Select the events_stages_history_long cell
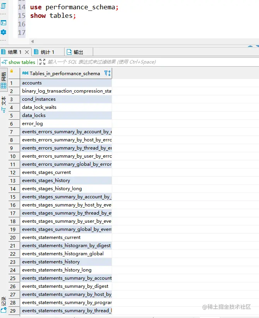The height and width of the screenshot is (318, 259). [66, 189]
